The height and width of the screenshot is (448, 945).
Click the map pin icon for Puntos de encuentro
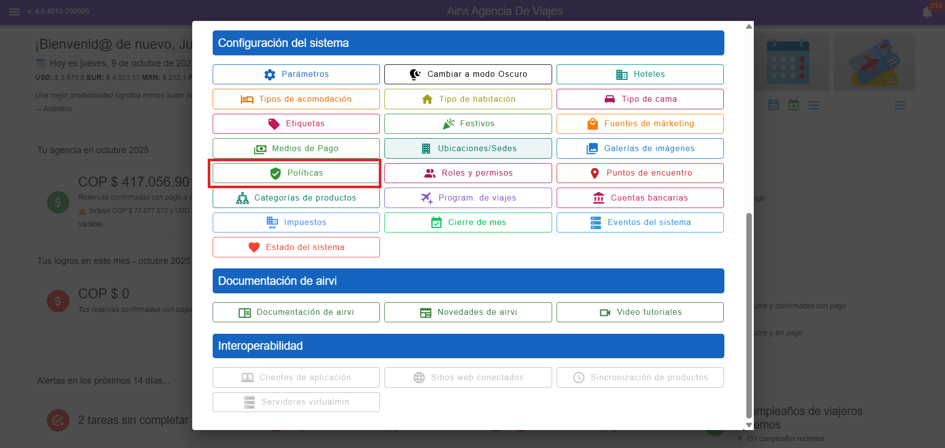tap(595, 173)
